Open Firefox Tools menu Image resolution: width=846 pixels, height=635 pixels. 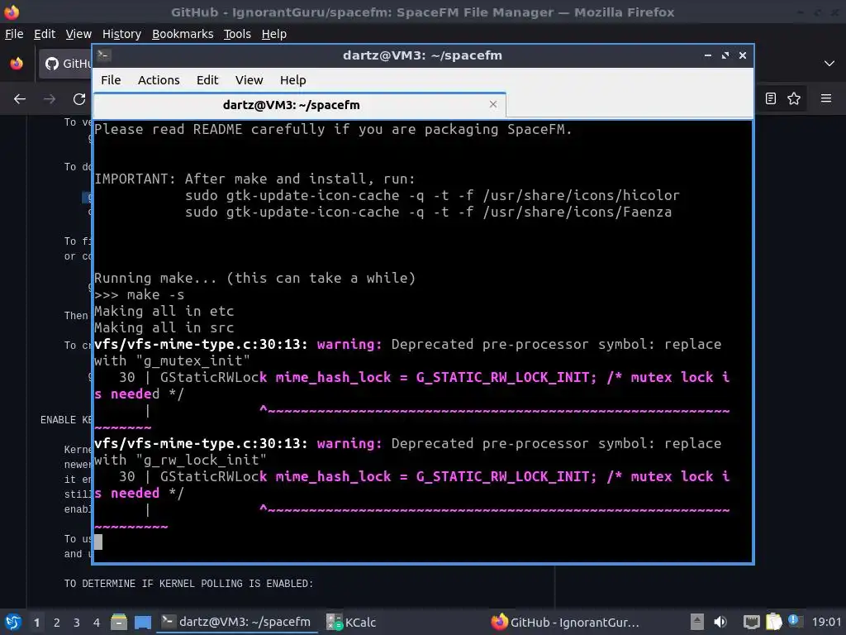pyautogui.click(x=237, y=34)
